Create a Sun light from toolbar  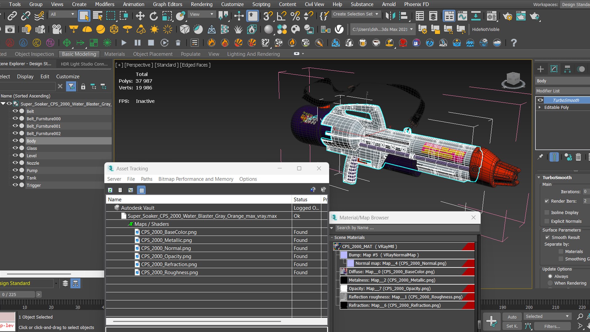[x=154, y=29]
